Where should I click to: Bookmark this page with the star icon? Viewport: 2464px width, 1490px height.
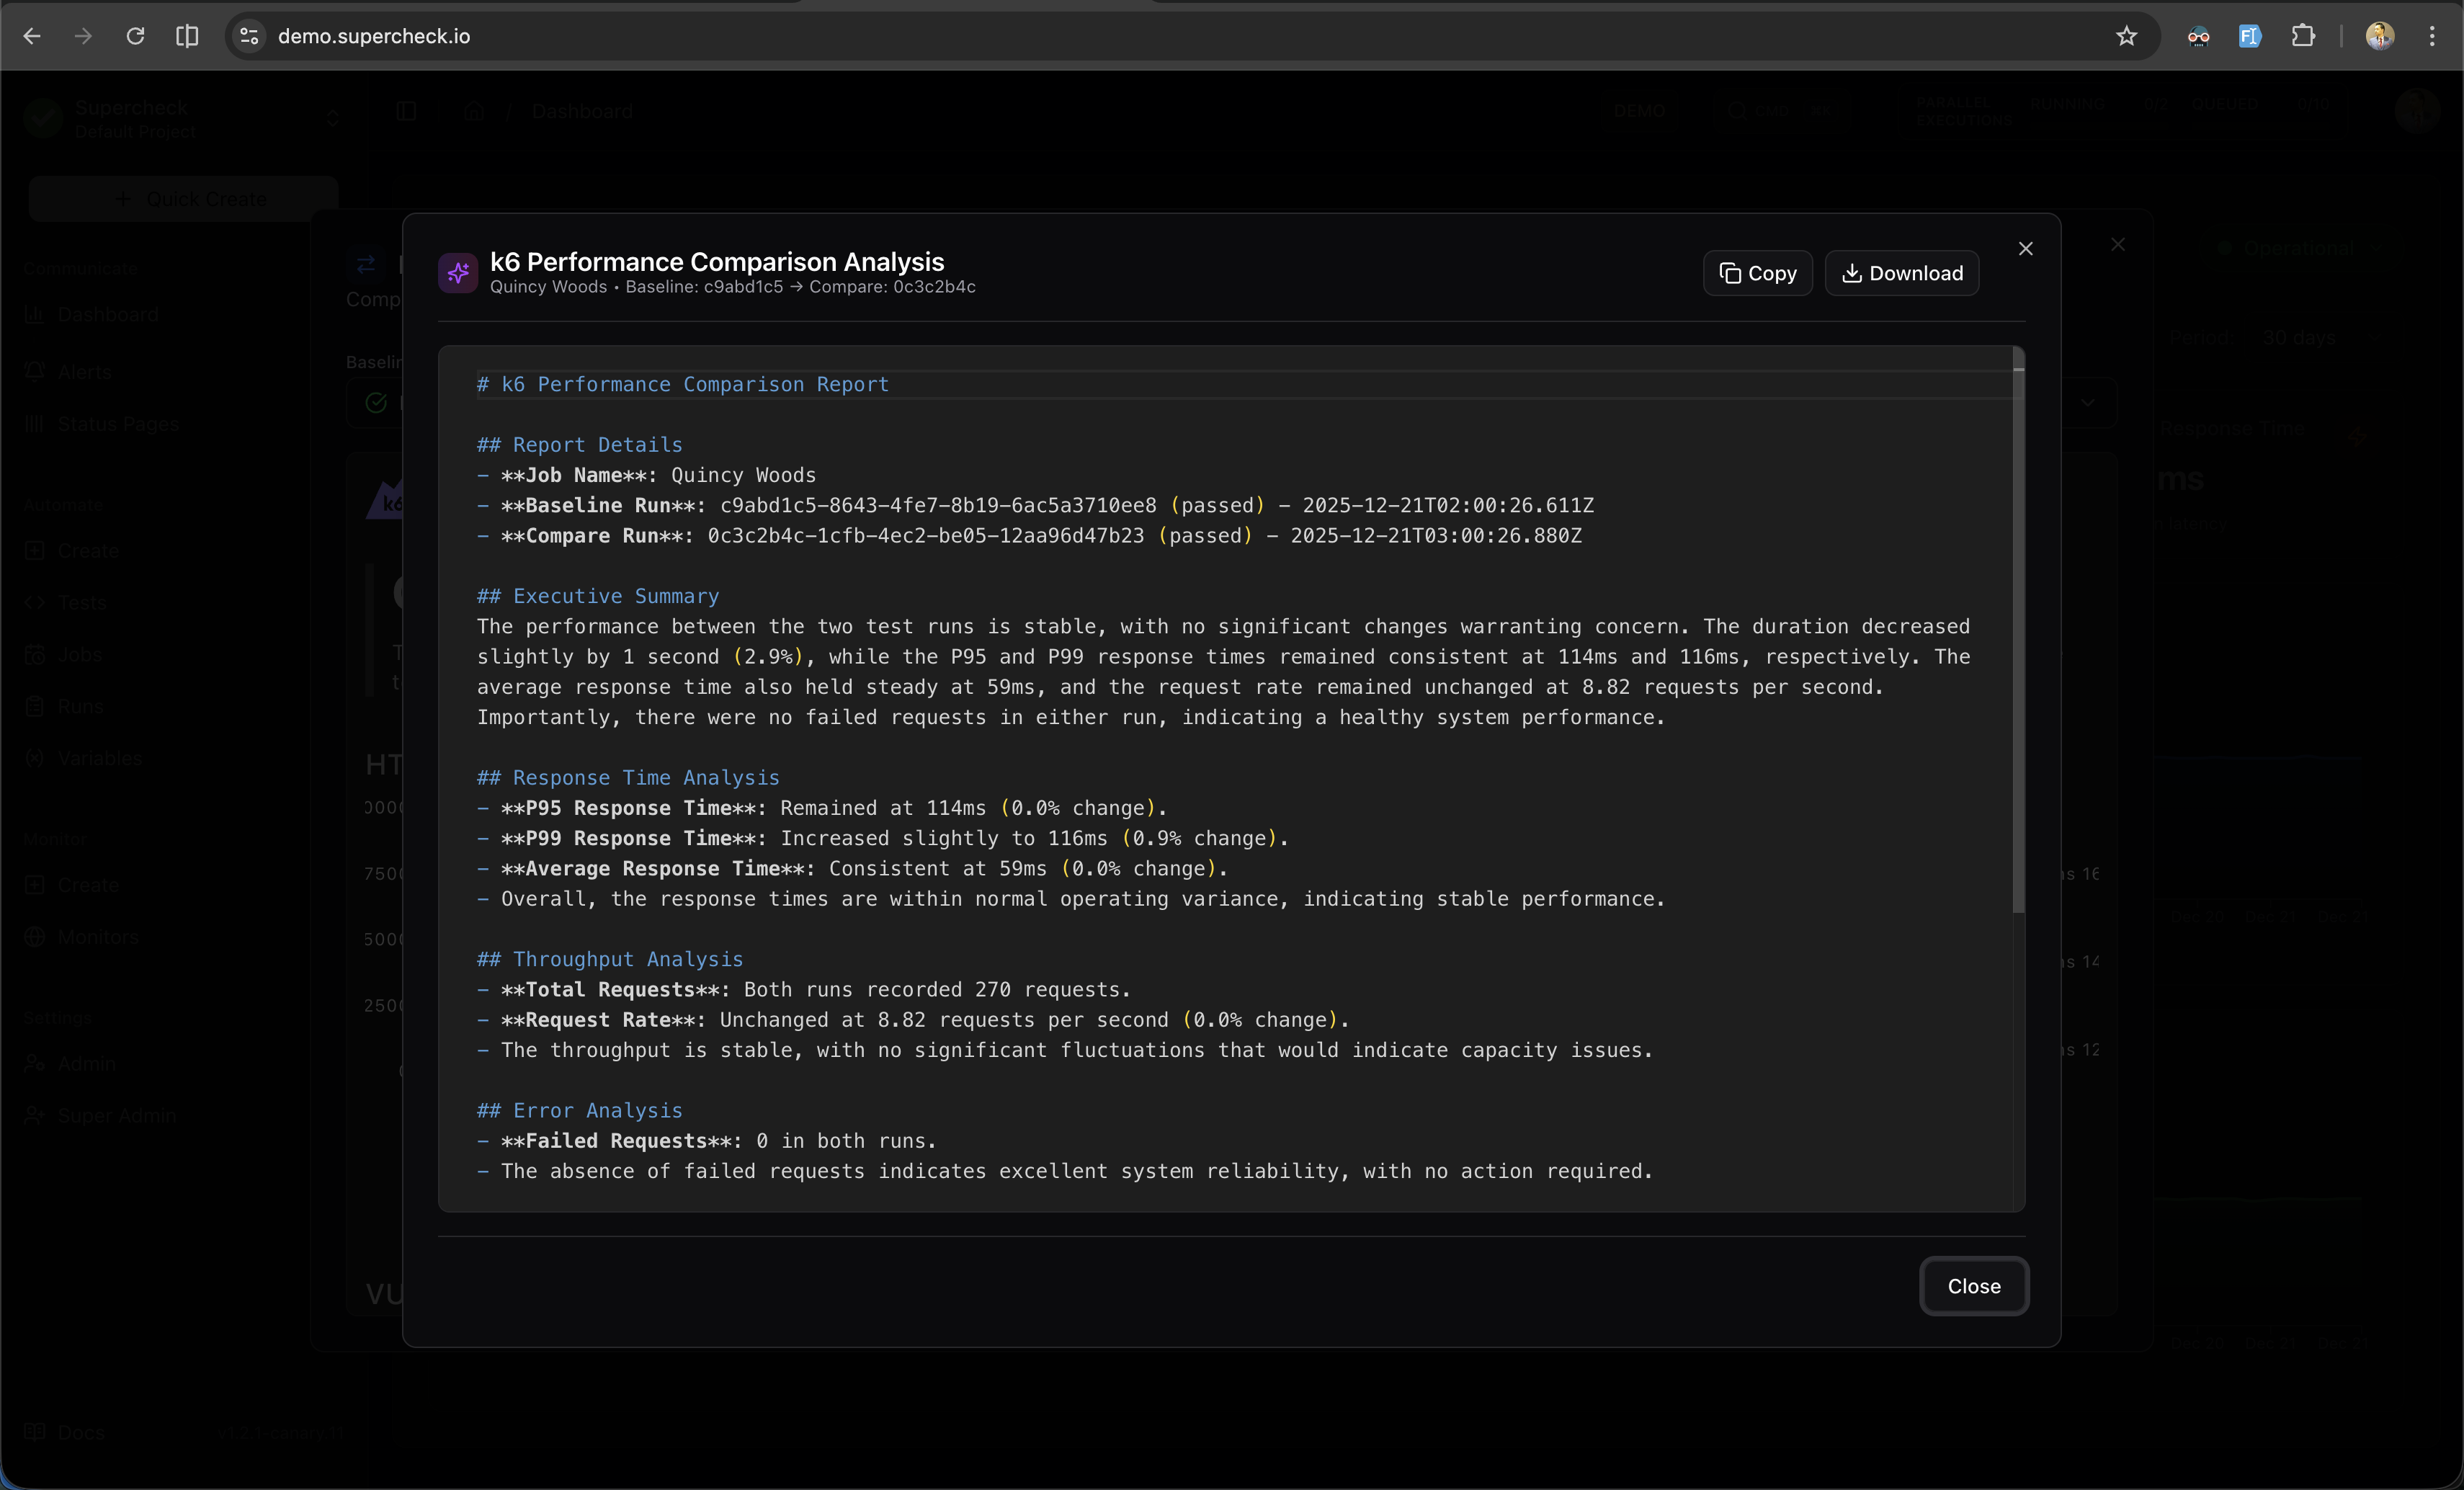(x=2126, y=36)
